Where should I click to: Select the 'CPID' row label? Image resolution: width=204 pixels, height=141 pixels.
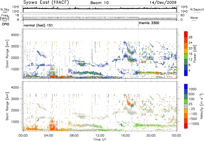coord(6,24)
